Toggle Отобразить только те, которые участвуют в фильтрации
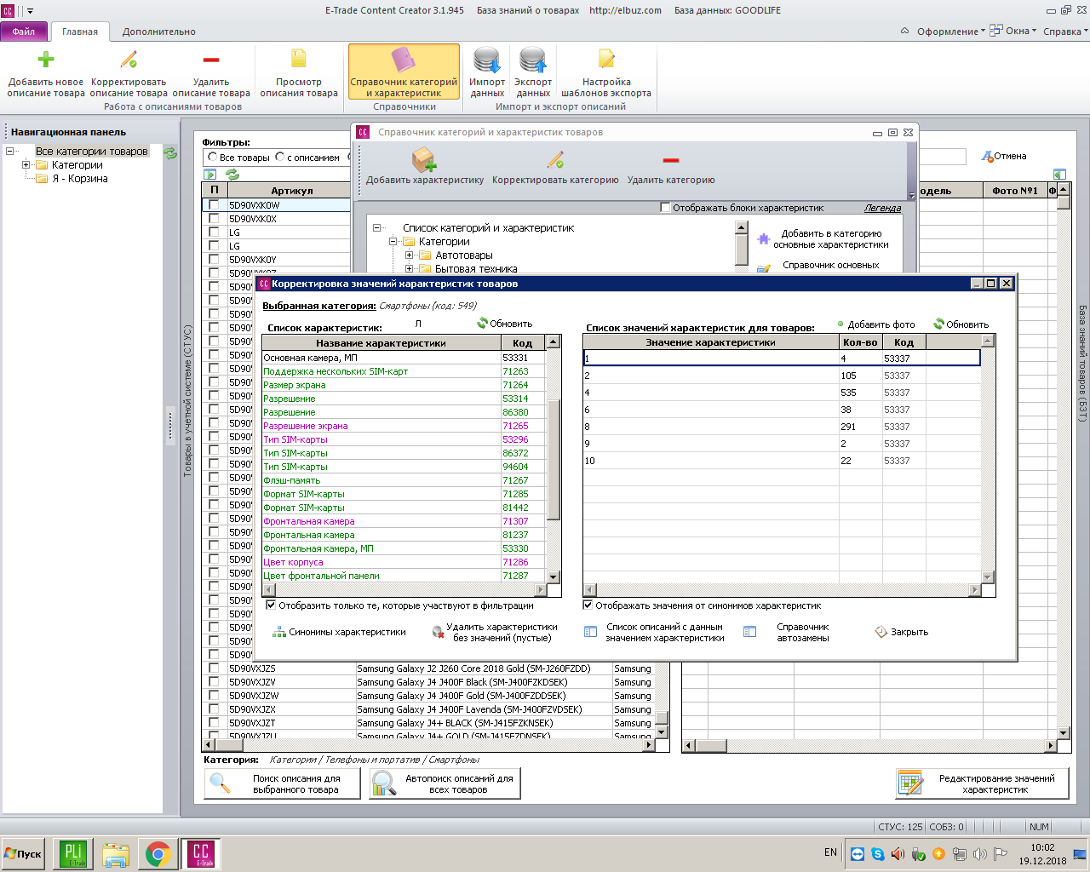Image resolution: width=1090 pixels, height=872 pixels. (x=271, y=605)
